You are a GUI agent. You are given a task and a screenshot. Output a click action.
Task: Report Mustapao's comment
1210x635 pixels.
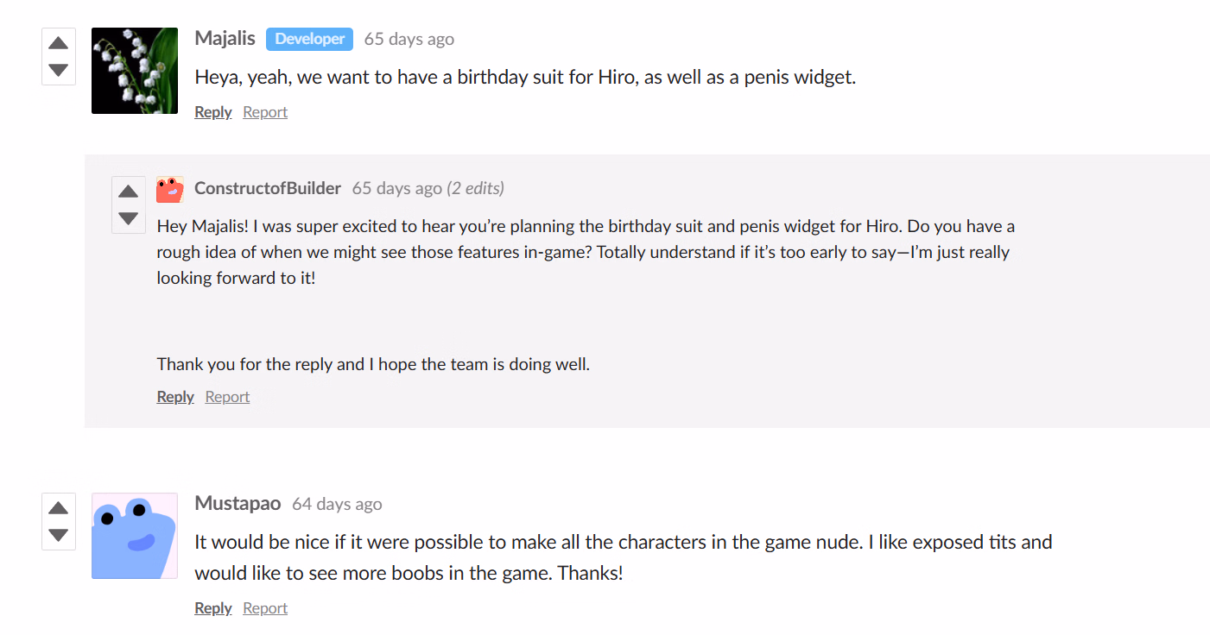coord(264,608)
